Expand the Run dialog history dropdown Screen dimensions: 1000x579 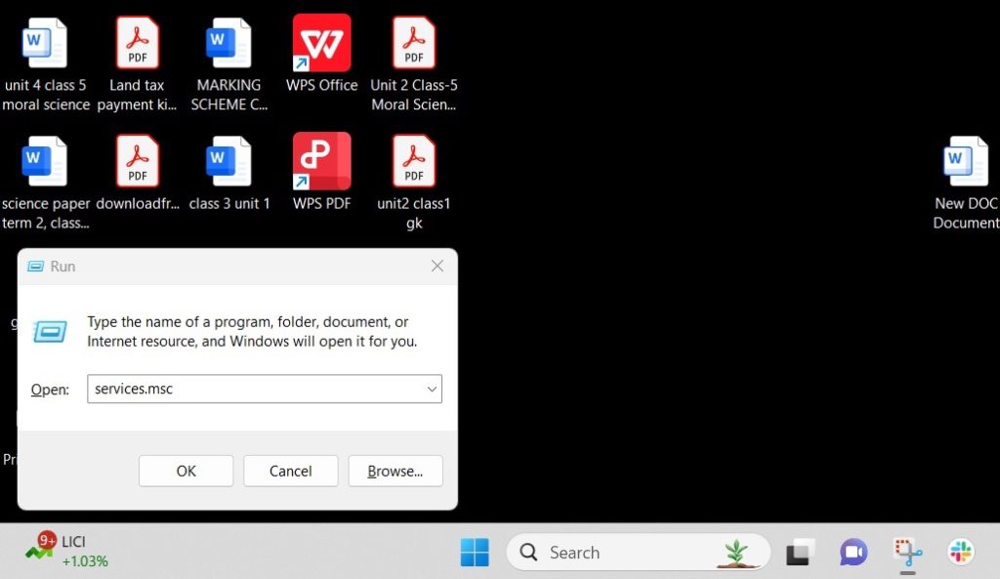click(432, 389)
